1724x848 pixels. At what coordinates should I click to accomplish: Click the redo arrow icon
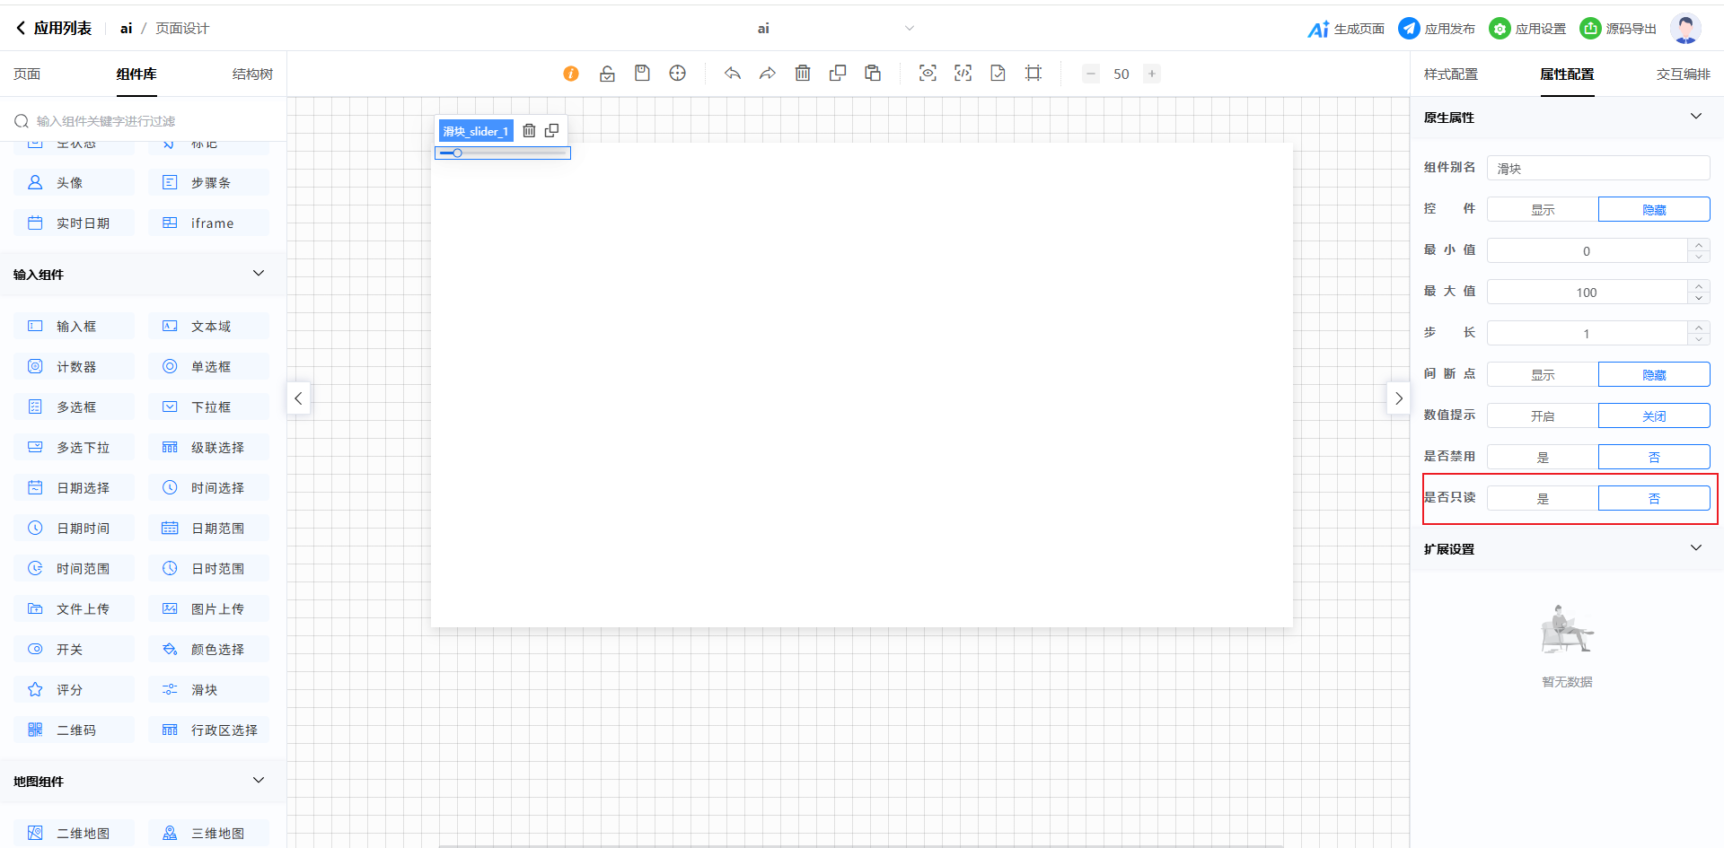[x=767, y=74]
